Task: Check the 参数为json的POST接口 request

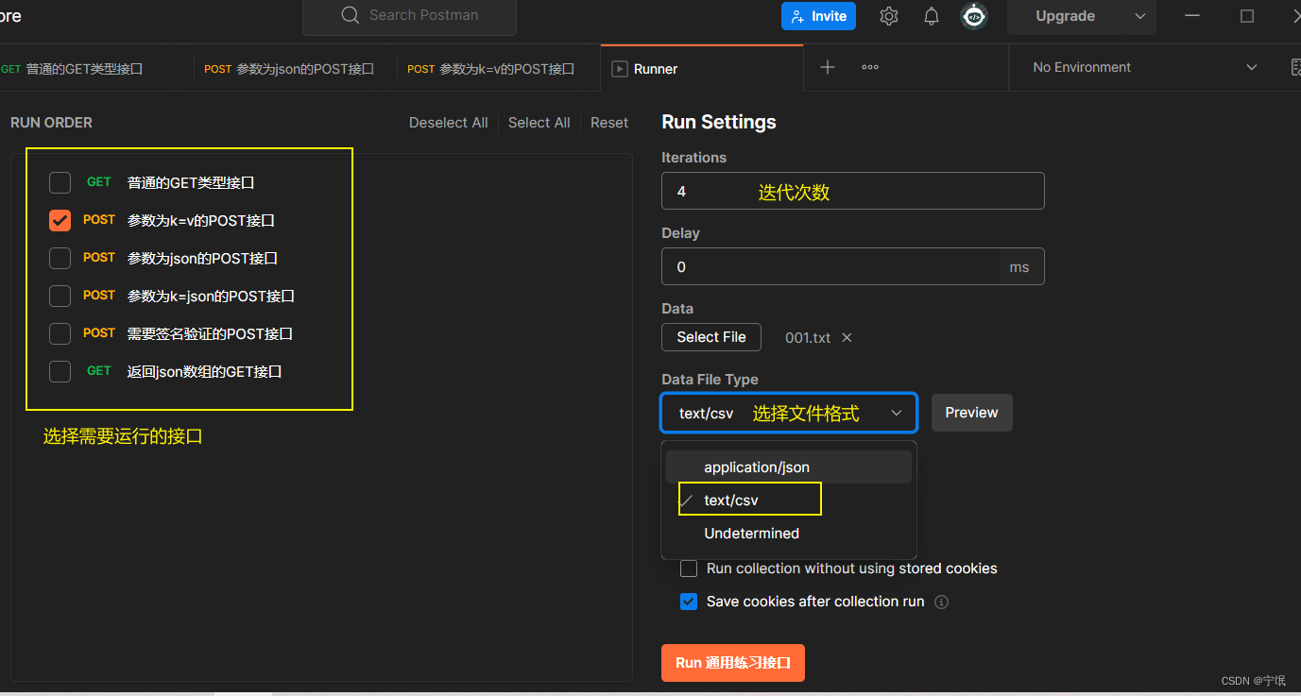Action: 60,258
